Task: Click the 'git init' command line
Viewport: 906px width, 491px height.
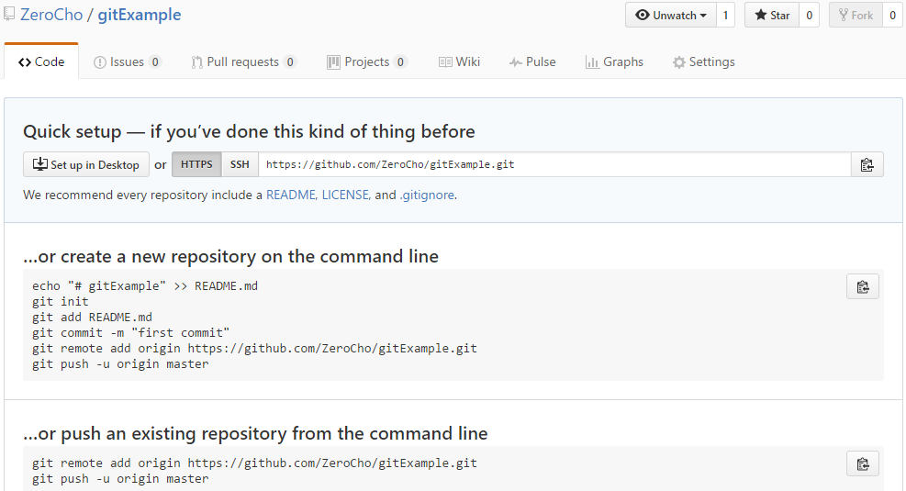Action: pyautogui.click(x=60, y=302)
